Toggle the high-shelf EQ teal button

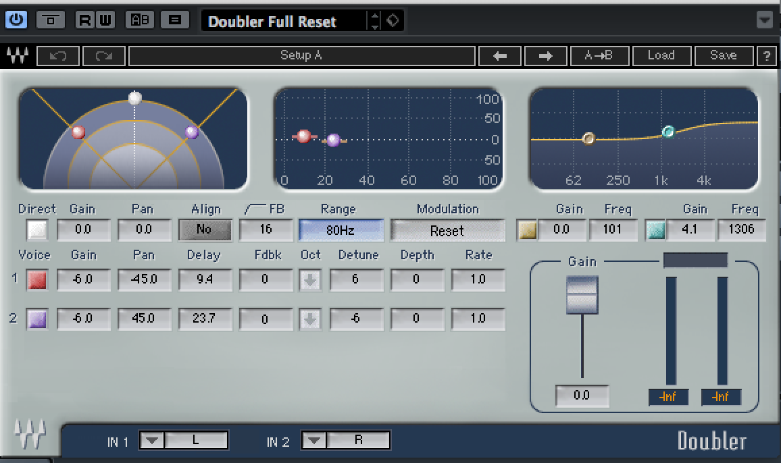[655, 230]
